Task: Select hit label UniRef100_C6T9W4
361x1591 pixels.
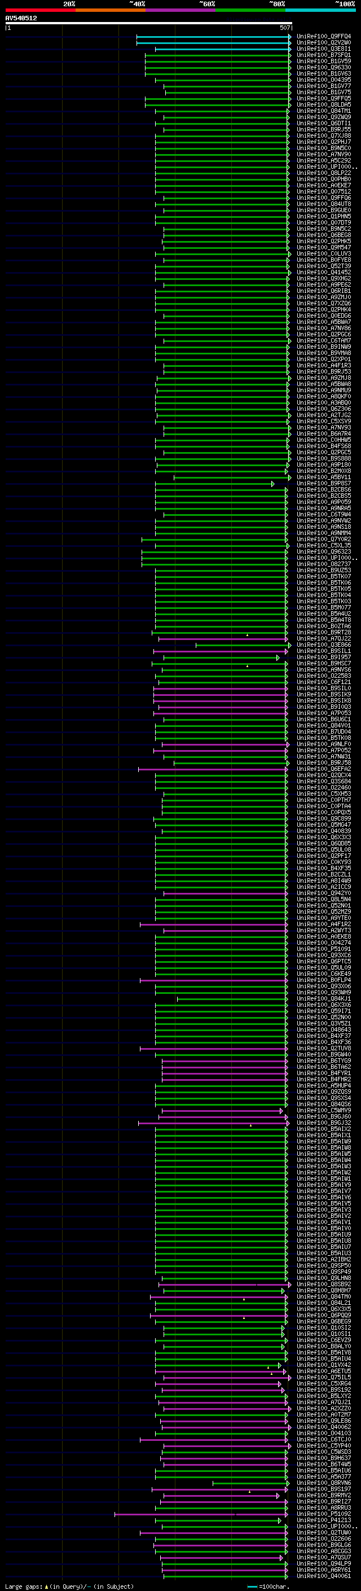Action: [x=324, y=514]
